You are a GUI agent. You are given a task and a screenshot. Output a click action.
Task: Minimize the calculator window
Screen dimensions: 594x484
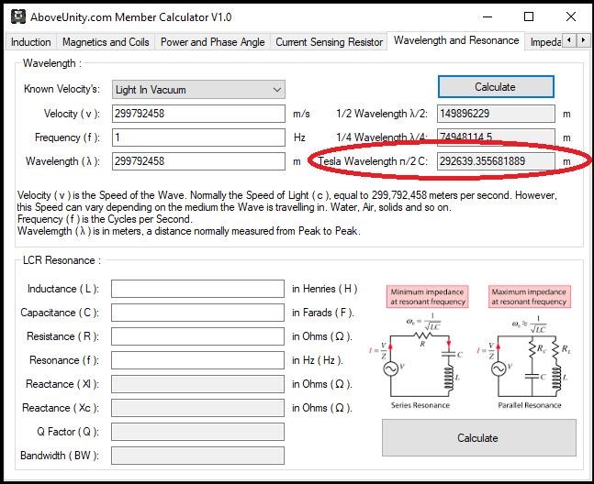488,17
